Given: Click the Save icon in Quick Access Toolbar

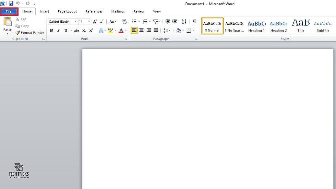Looking at the screenshot, I should [11, 3].
